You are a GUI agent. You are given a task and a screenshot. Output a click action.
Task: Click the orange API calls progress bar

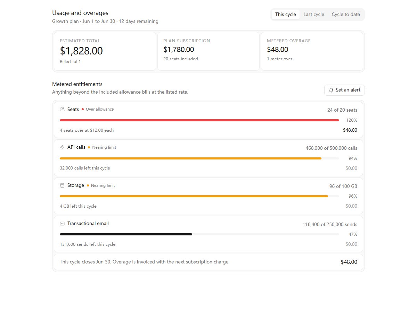(199, 158)
